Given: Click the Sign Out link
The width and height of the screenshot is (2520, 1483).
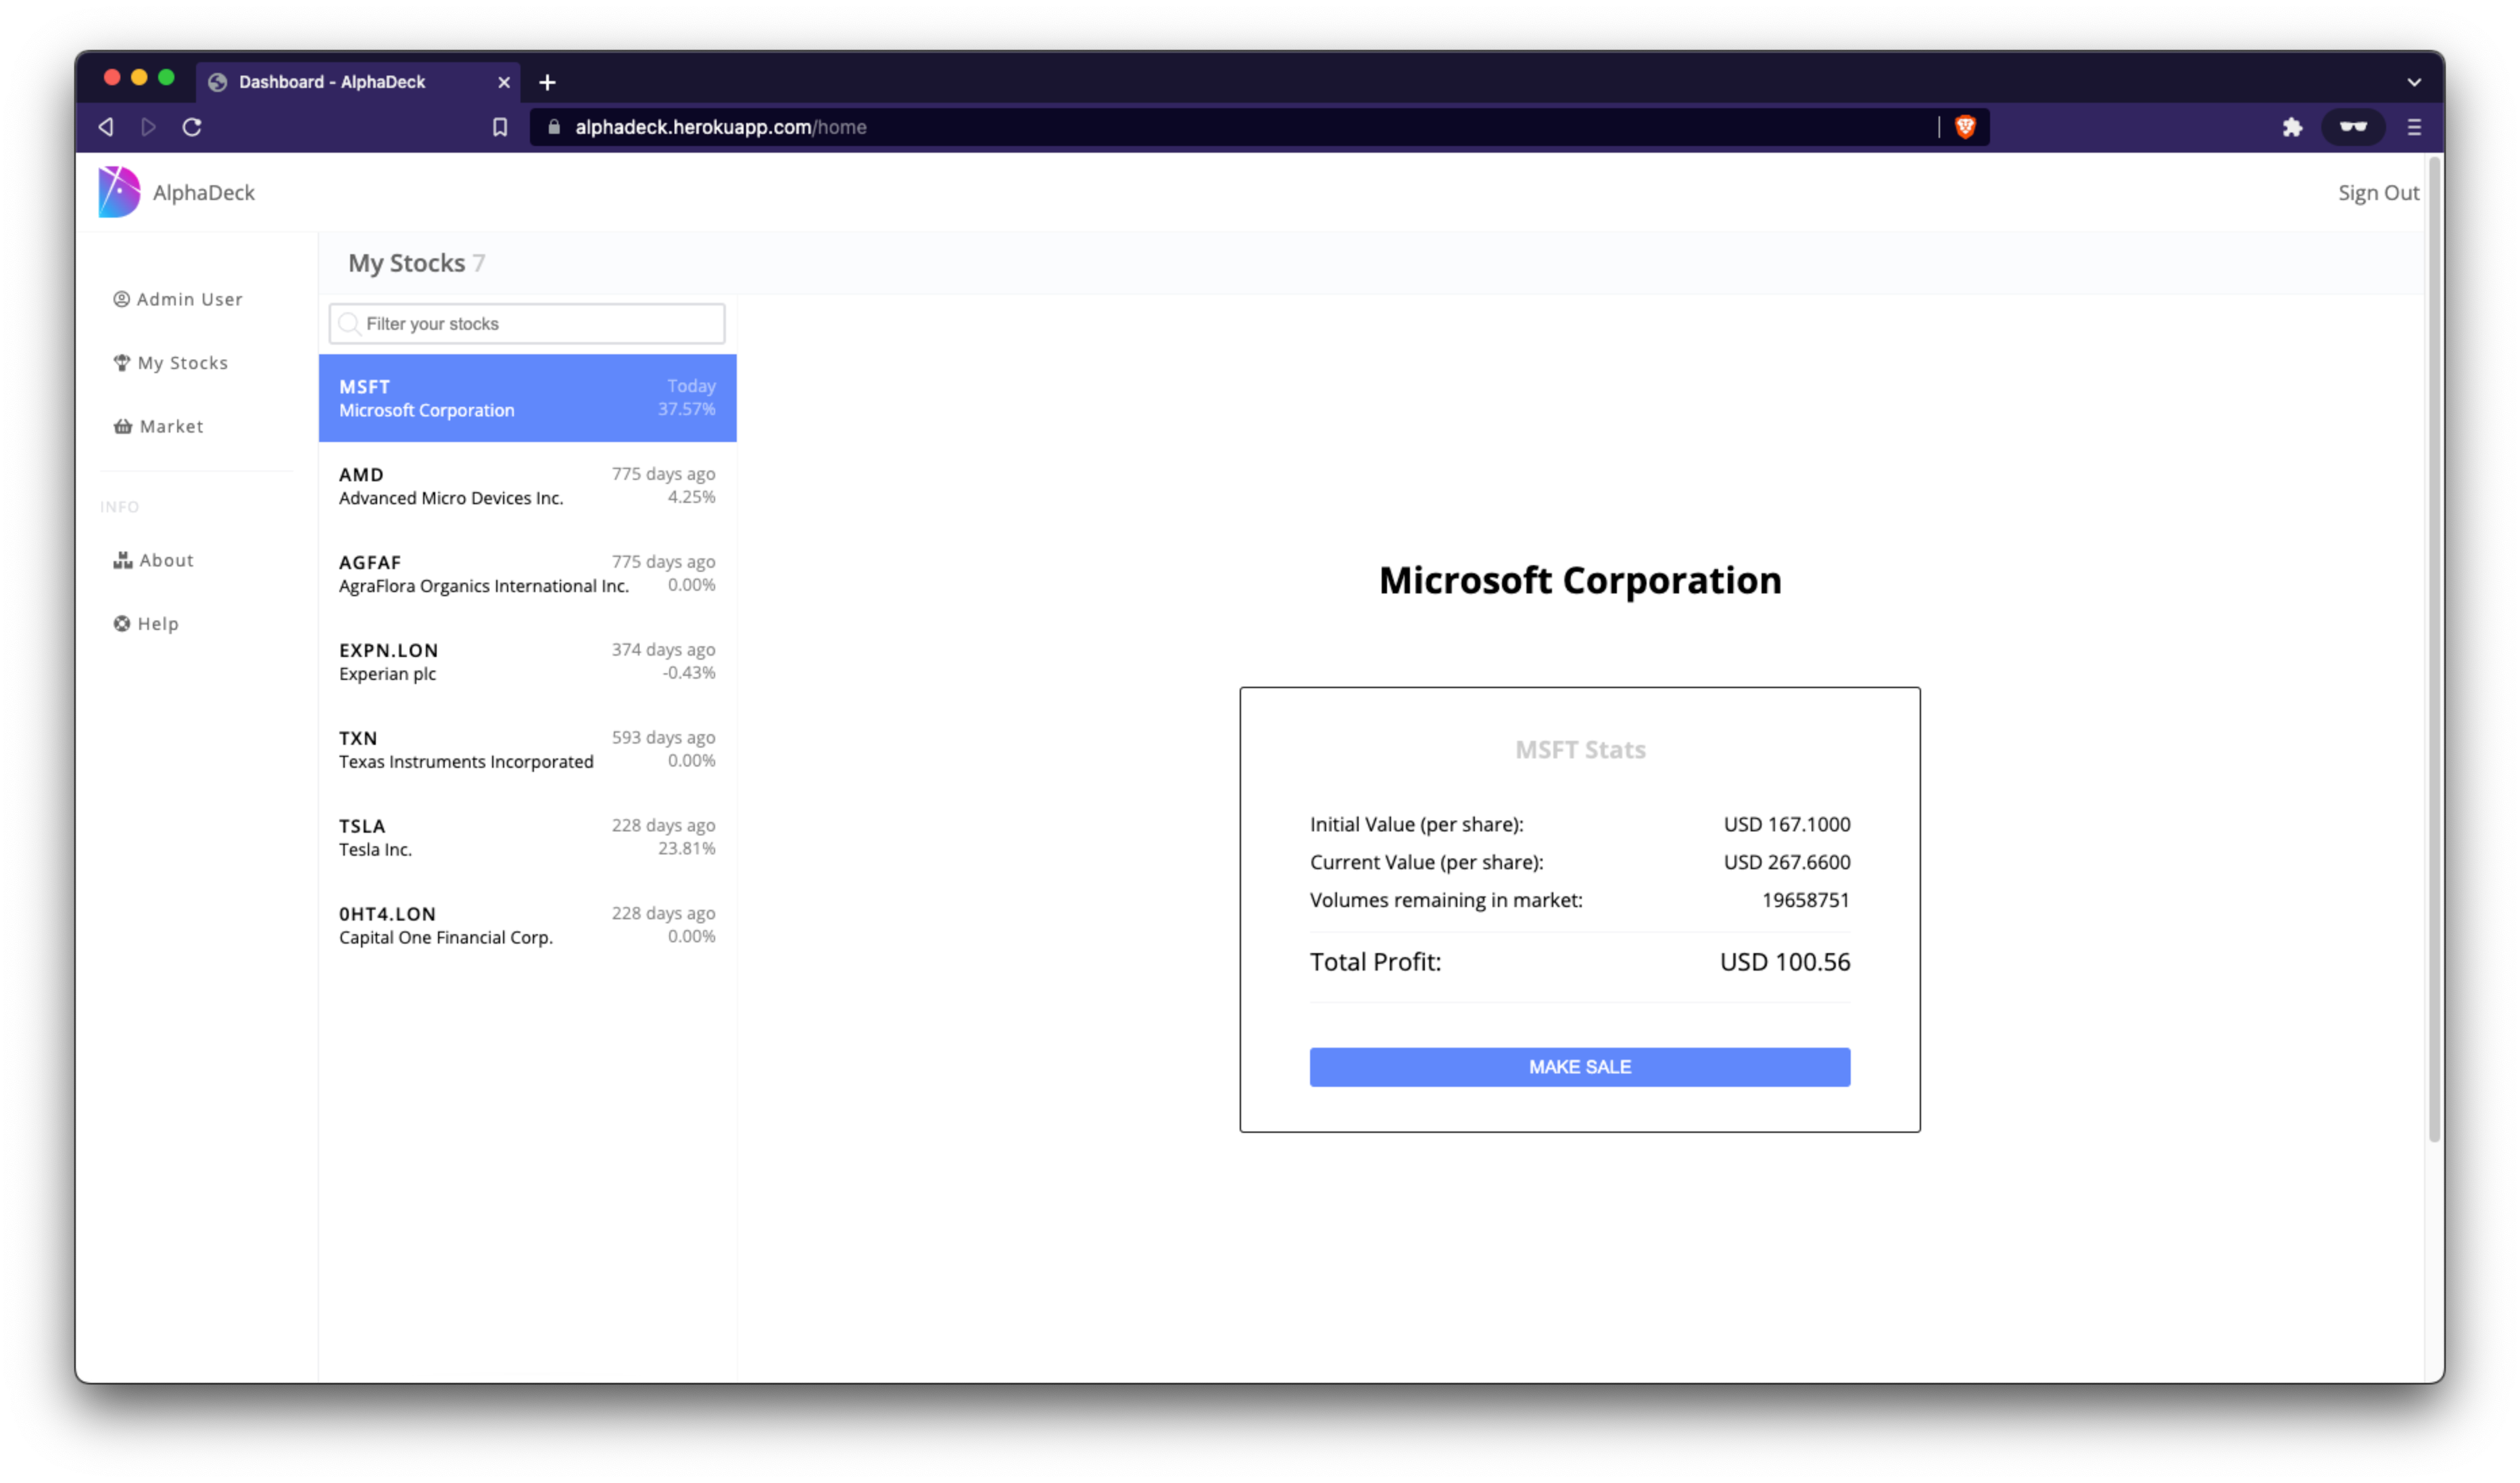Looking at the screenshot, I should pyautogui.click(x=2377, y=193).
